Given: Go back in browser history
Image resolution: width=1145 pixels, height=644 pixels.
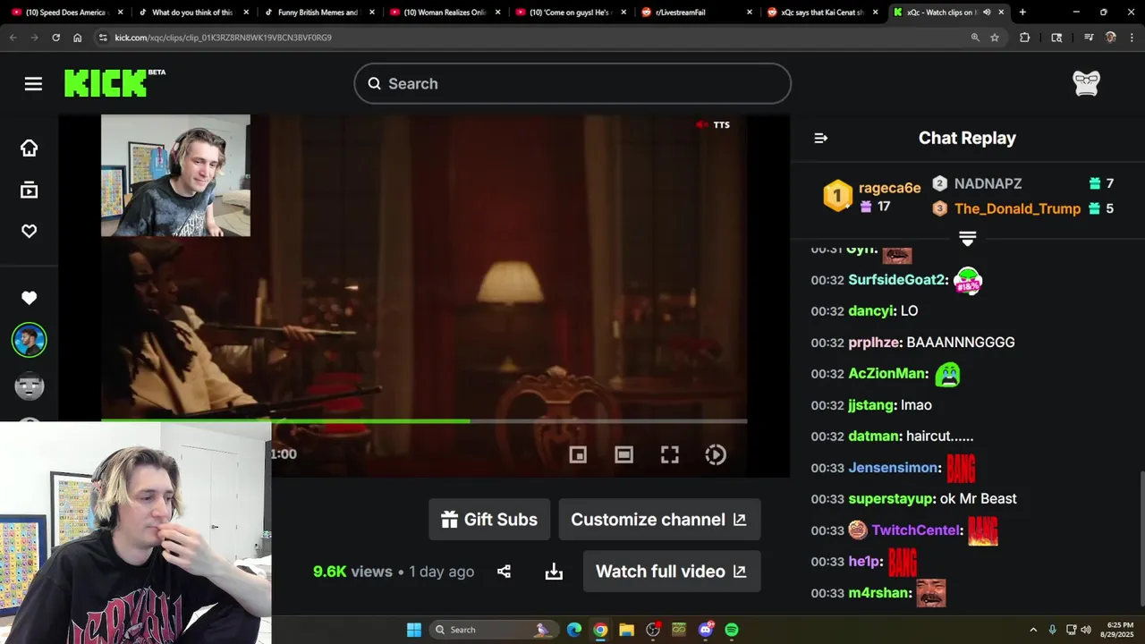Looking at the screenshot, I should [13, 38].
